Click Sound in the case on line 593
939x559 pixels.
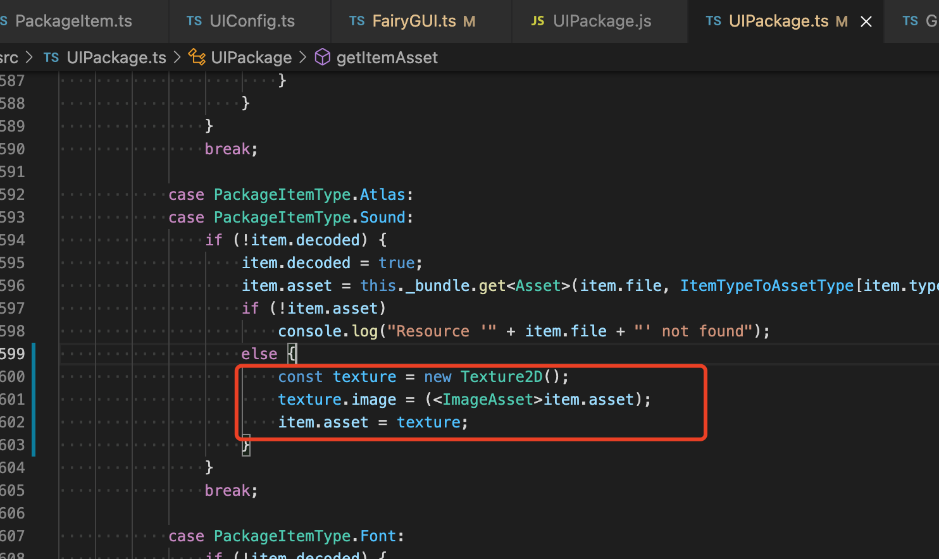(383, 217)
